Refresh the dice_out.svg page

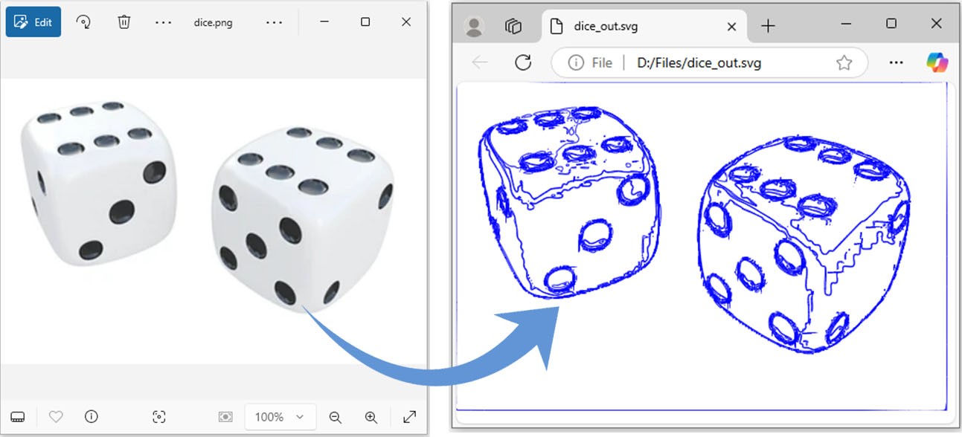[x=522, y=62]
